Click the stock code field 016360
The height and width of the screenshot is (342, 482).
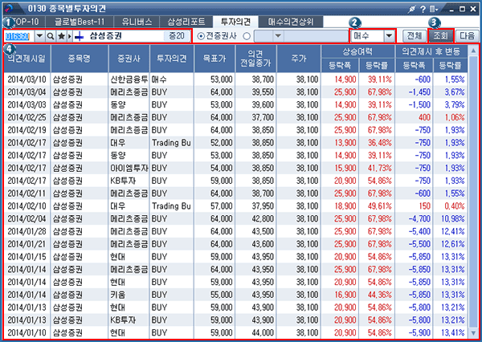18,36
